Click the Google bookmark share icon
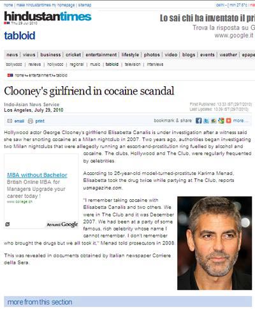Screen dimensions: 255x309 click(x=221, y=121)
